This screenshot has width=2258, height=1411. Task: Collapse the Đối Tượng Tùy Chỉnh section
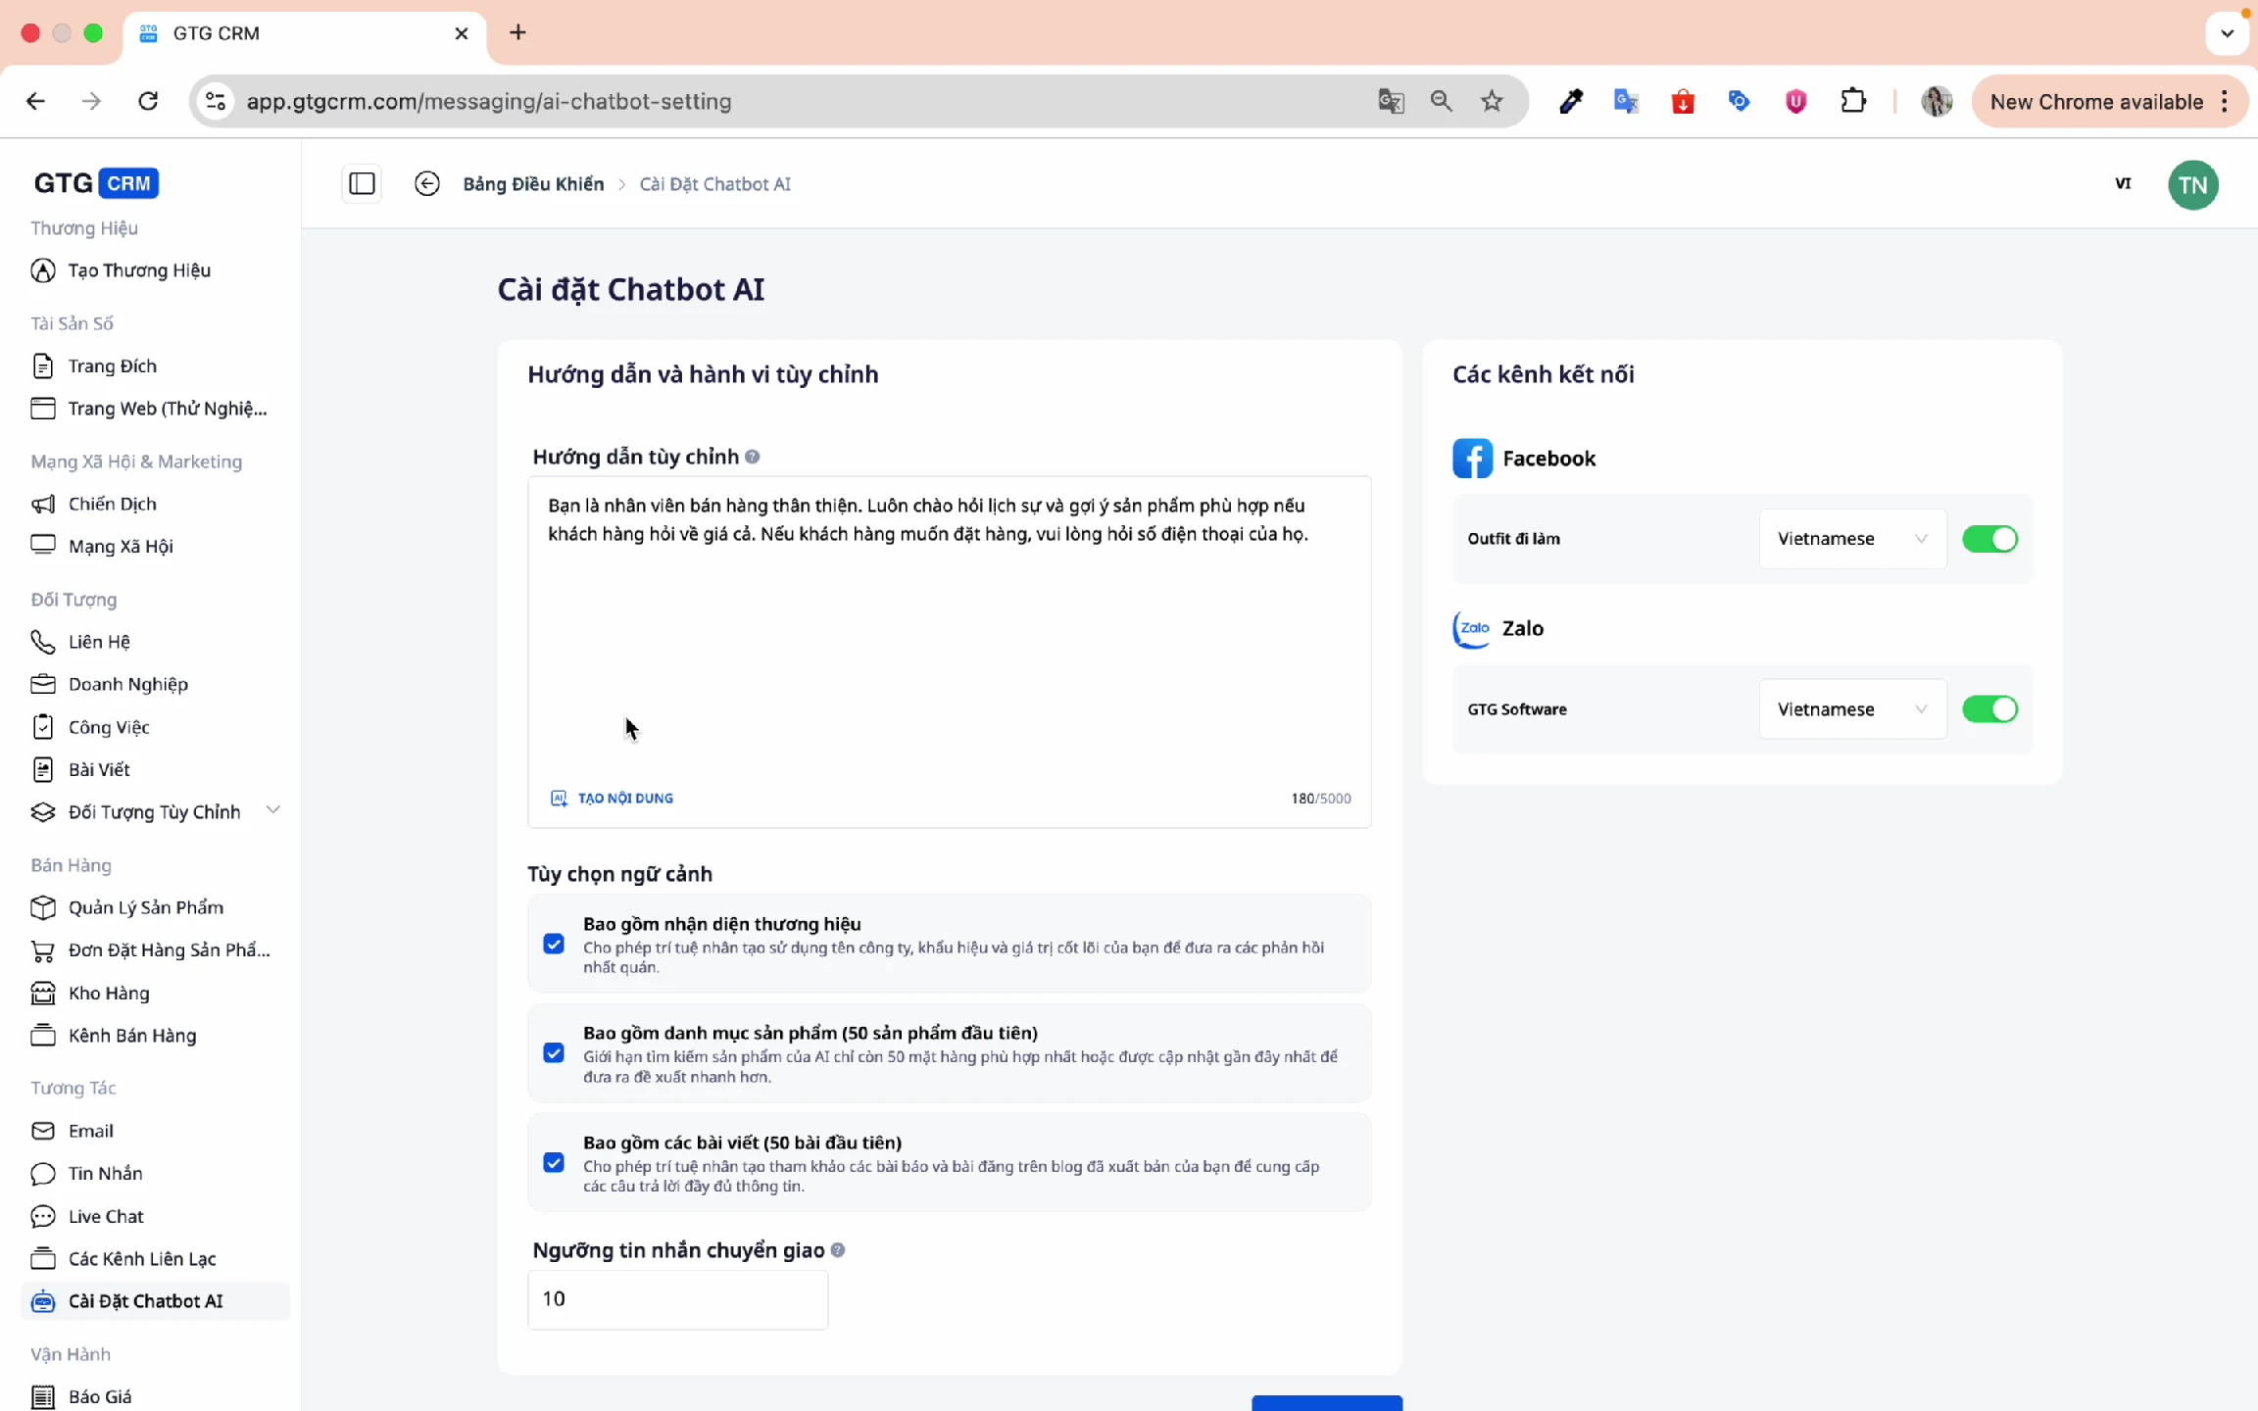click(x=273, y=810)
